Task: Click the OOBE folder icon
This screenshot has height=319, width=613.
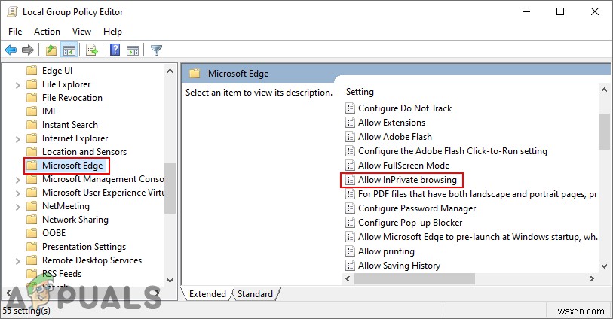Action: click(32, 232)
